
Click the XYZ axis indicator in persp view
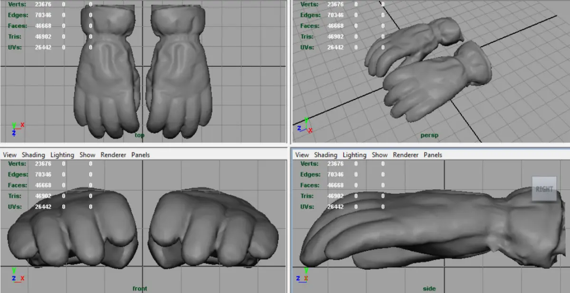tap(305, 126)
